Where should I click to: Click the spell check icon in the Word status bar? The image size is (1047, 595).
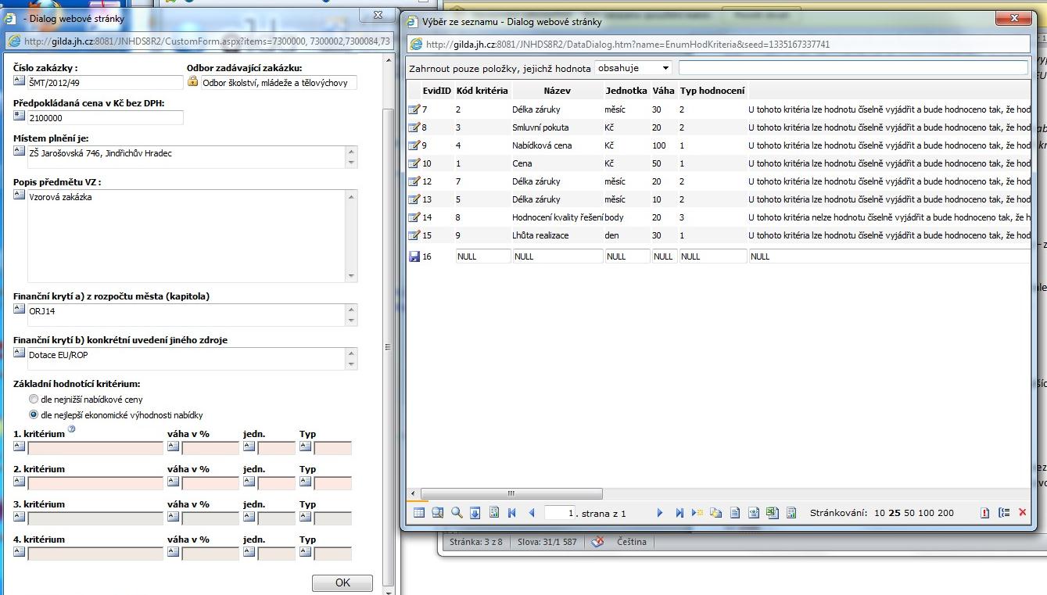(x=598, y=541)
